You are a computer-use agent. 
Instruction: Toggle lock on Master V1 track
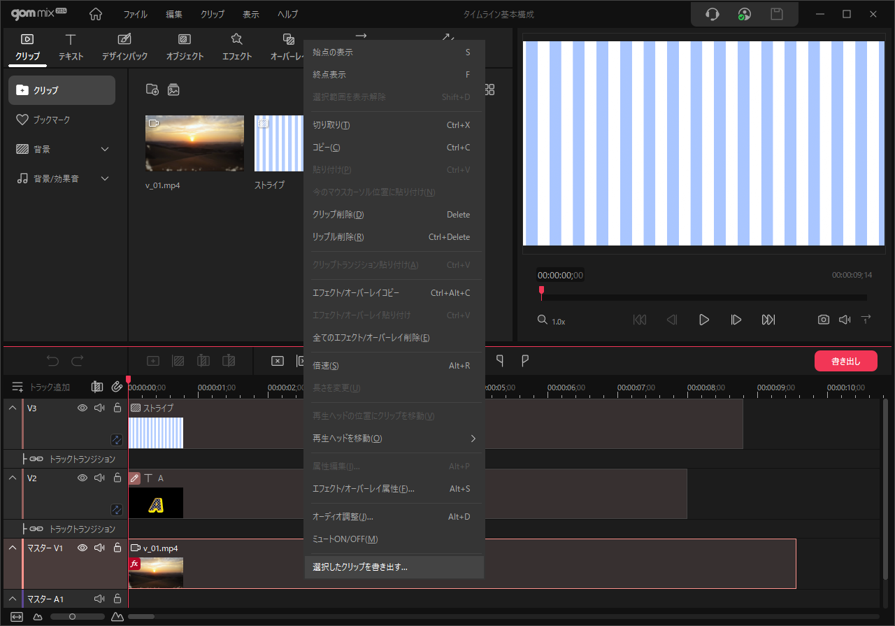(x=117, y=548)
